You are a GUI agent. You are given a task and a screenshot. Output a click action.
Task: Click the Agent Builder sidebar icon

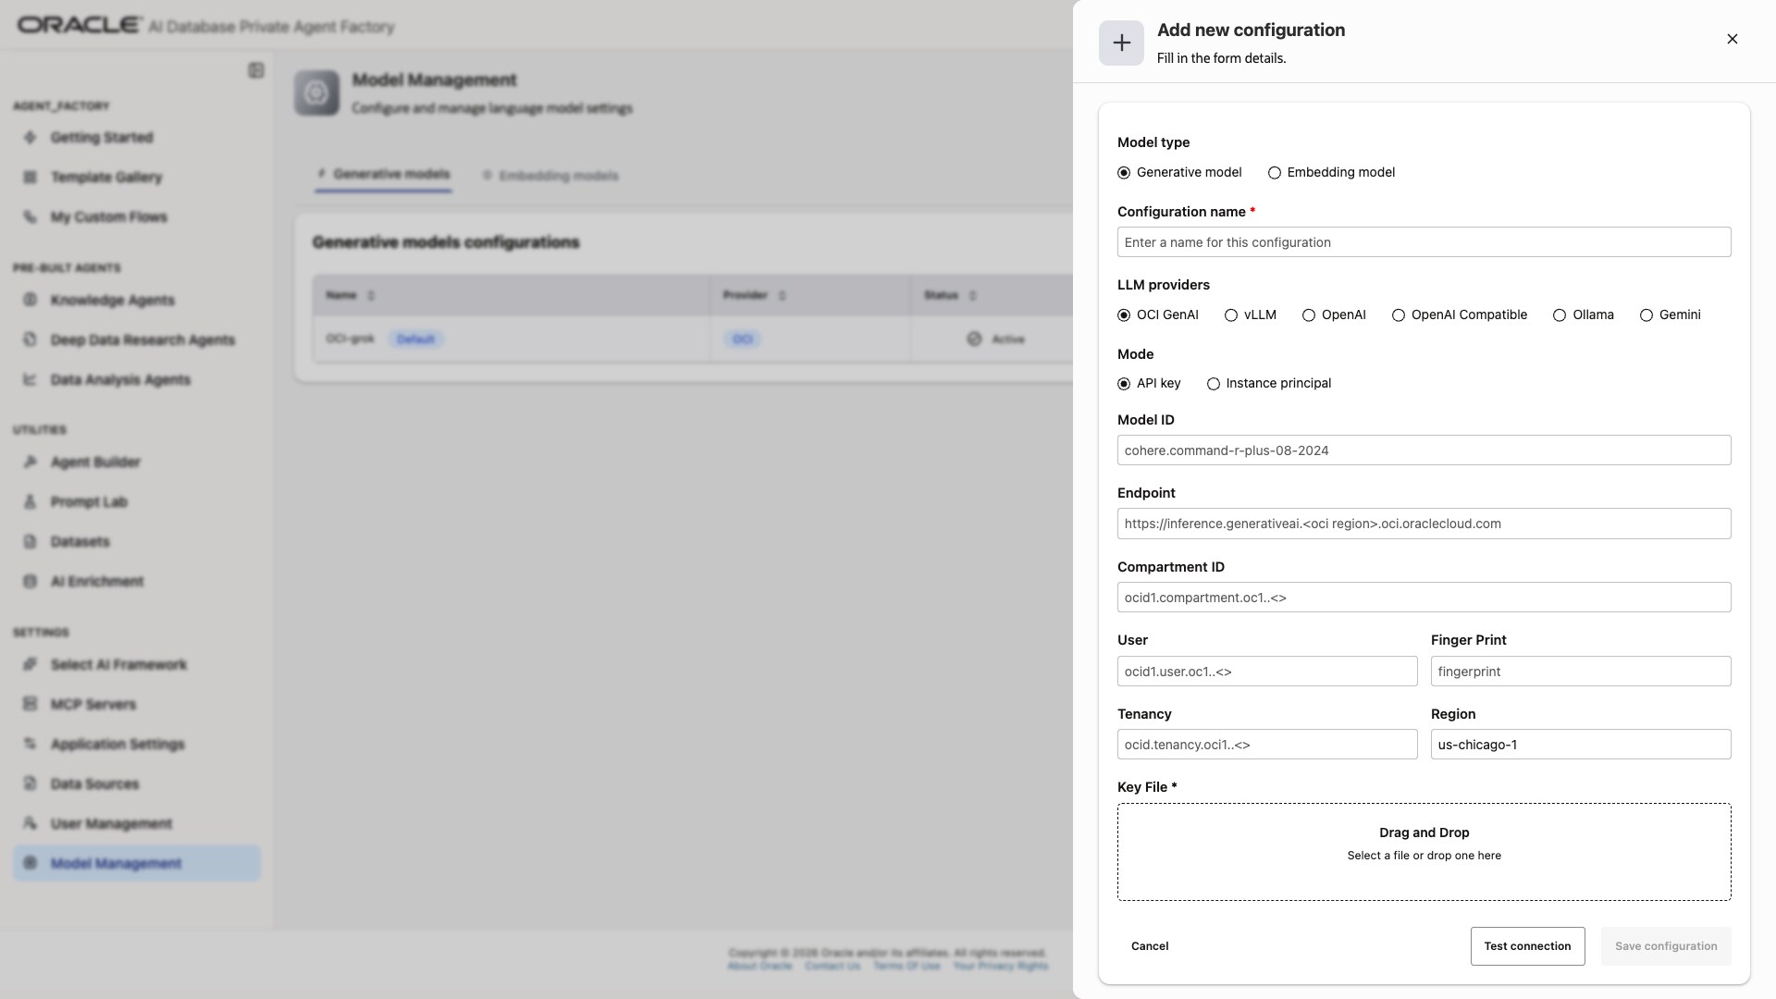coord(31,462)
